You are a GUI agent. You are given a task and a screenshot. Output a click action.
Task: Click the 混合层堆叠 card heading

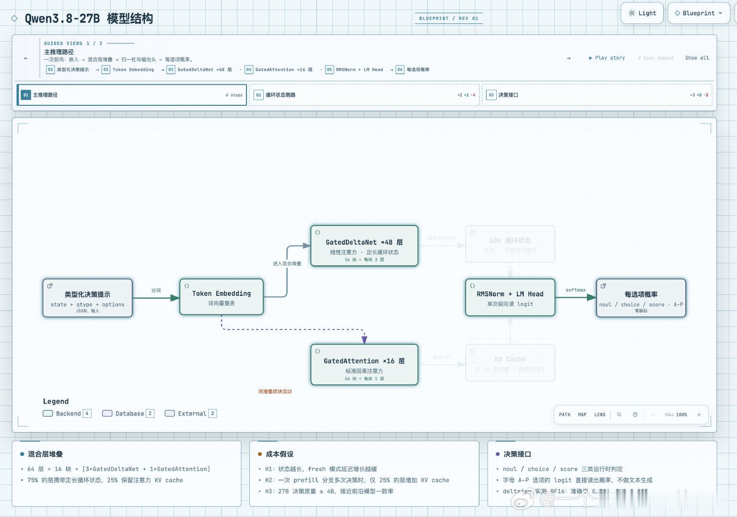click(x=45, y=454)
